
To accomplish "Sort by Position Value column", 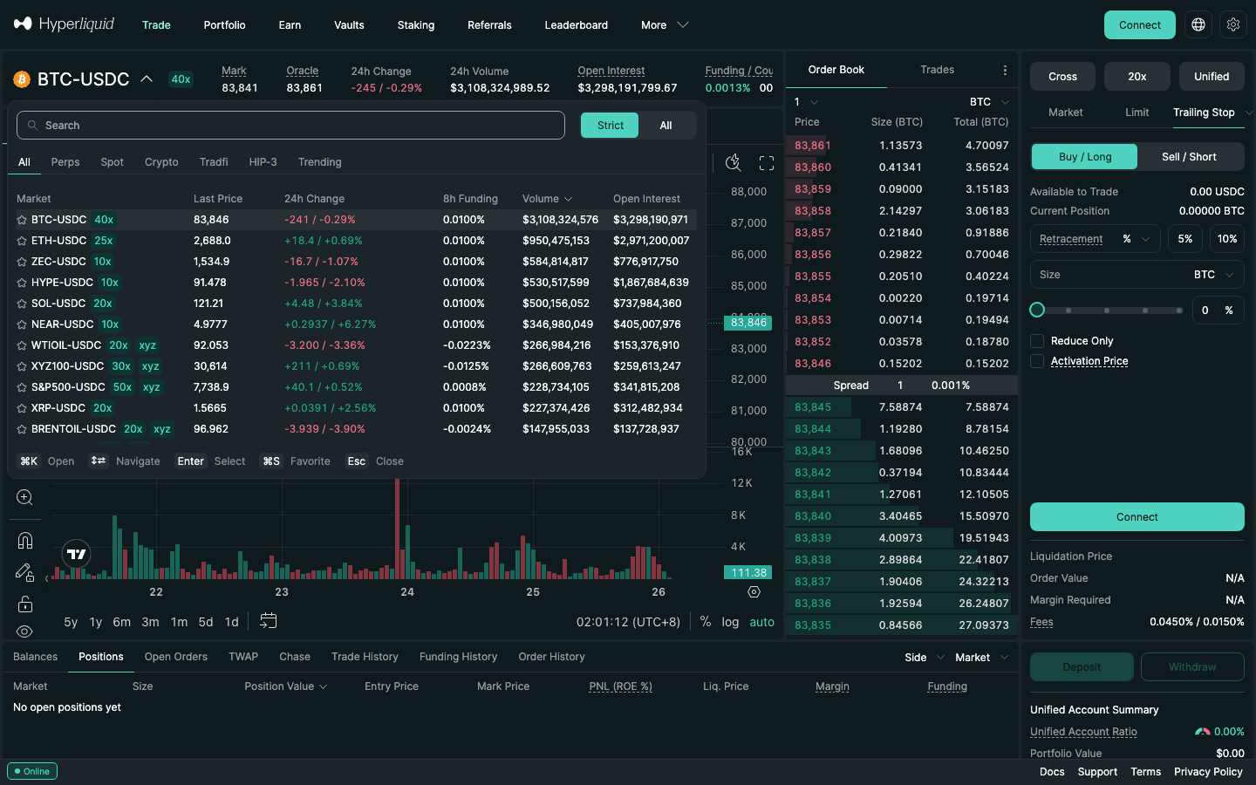I will click(x=286, y=686).
